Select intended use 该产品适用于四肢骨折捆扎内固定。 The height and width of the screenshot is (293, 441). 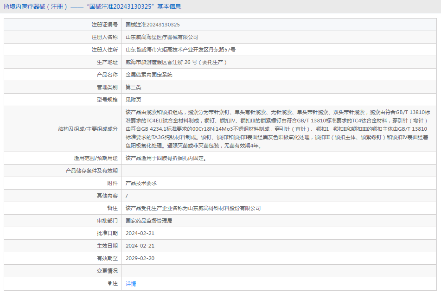click(166, 158)
